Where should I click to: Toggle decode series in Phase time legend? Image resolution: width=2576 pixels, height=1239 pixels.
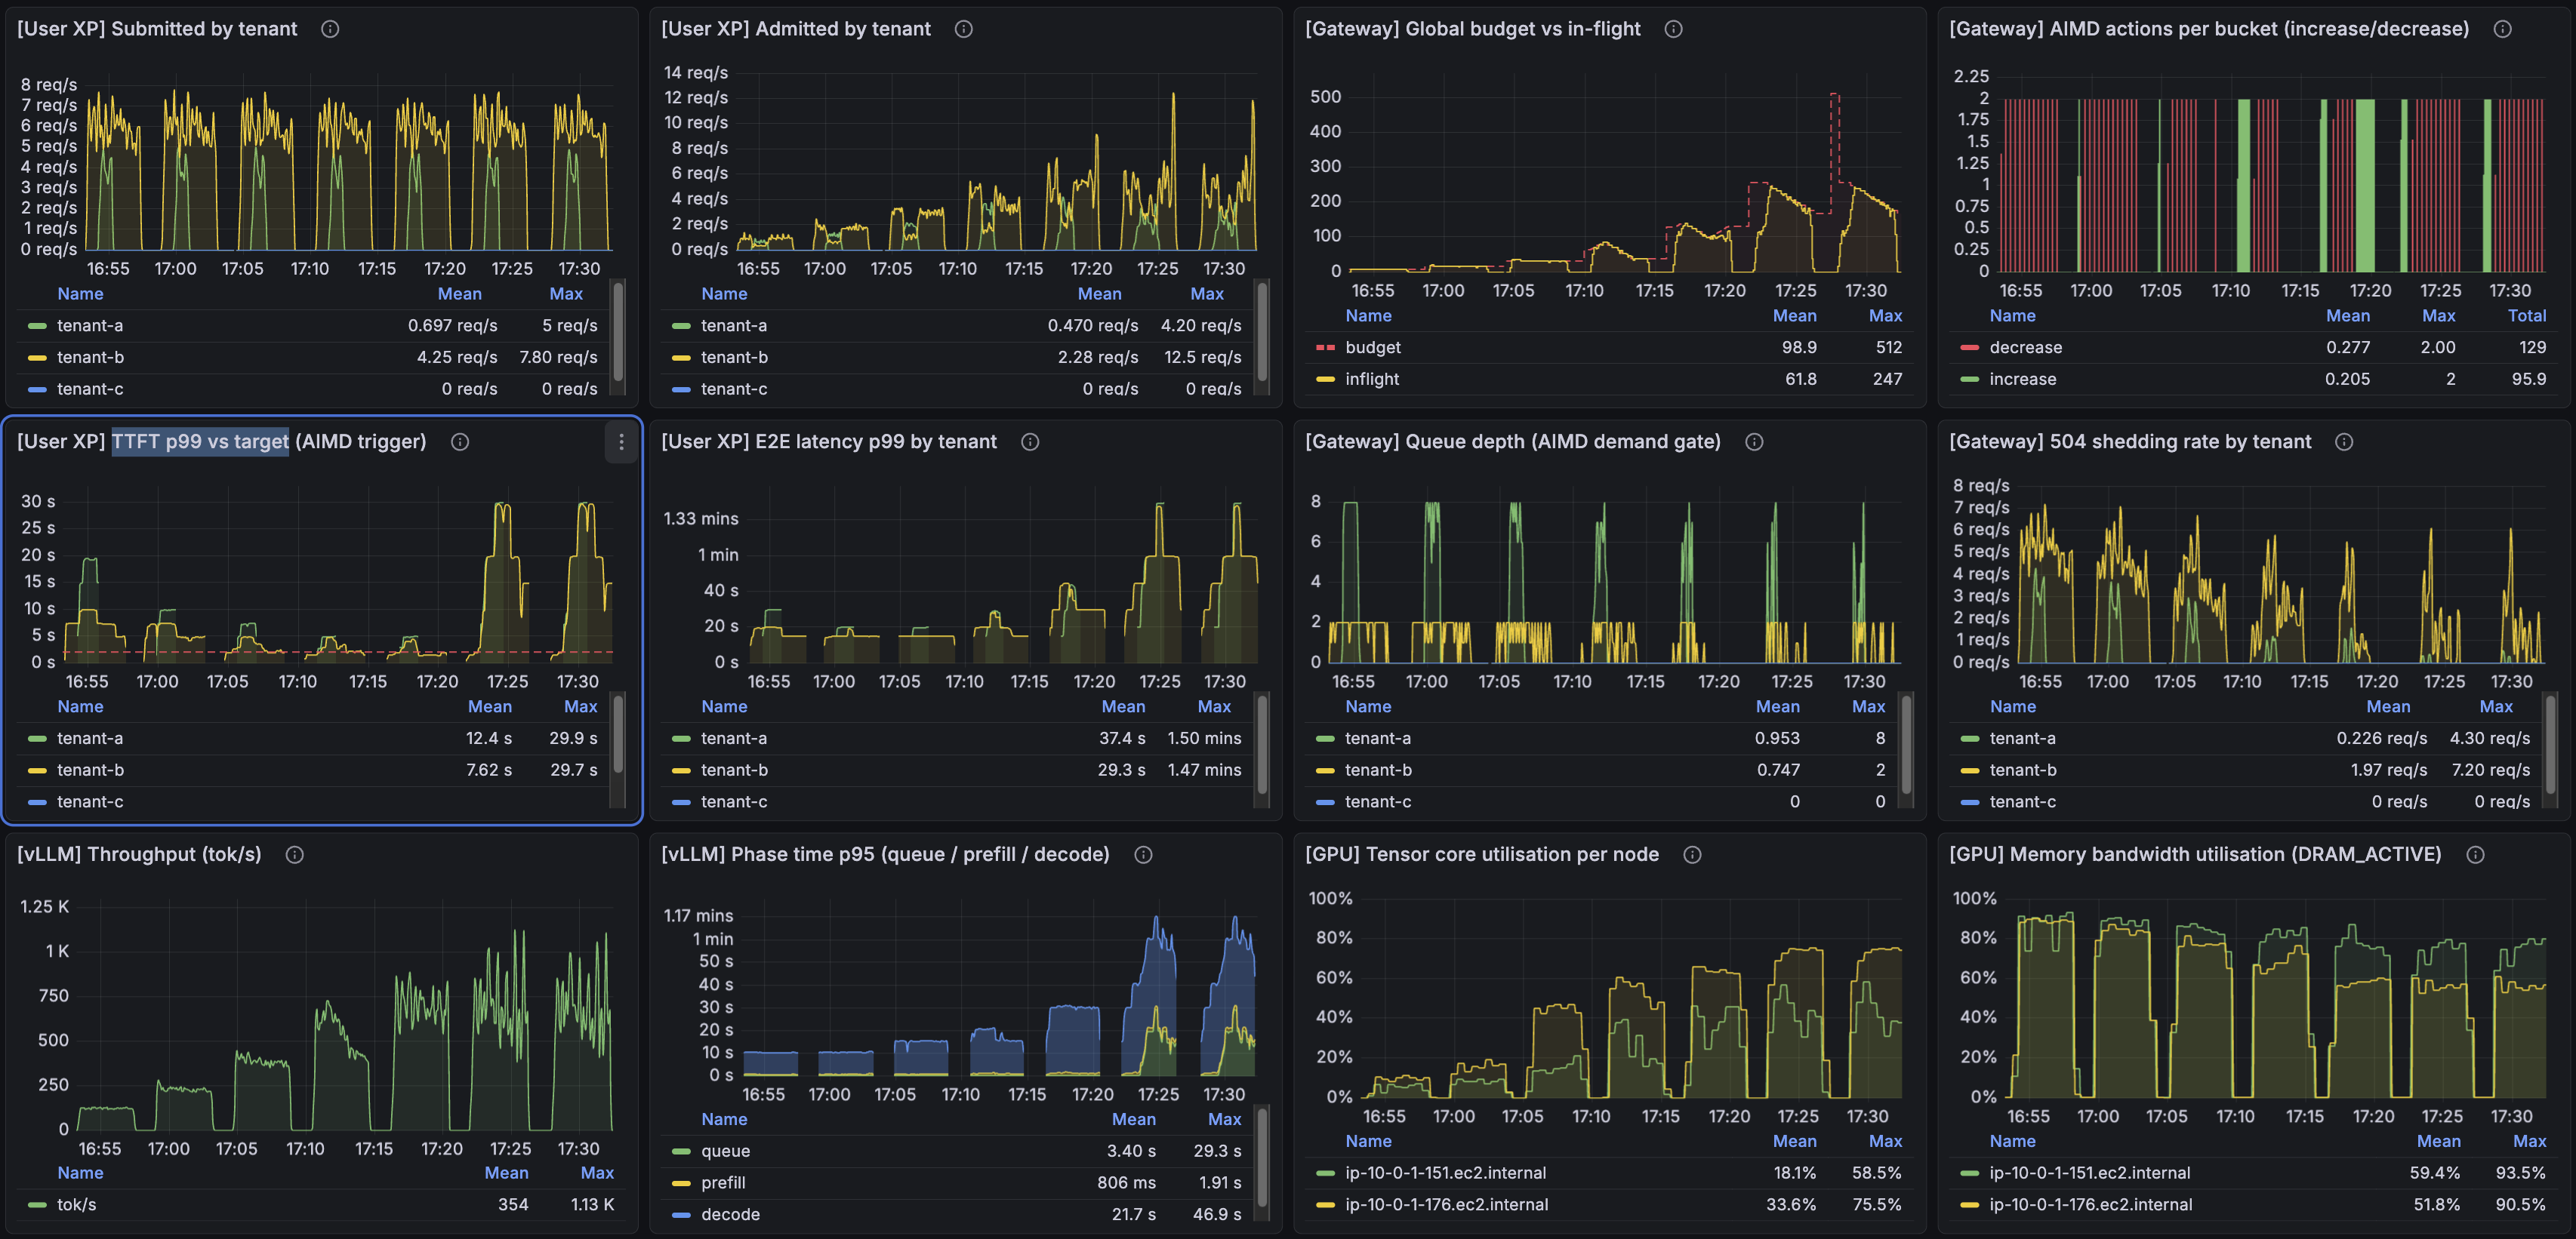tap(730, 1215)
